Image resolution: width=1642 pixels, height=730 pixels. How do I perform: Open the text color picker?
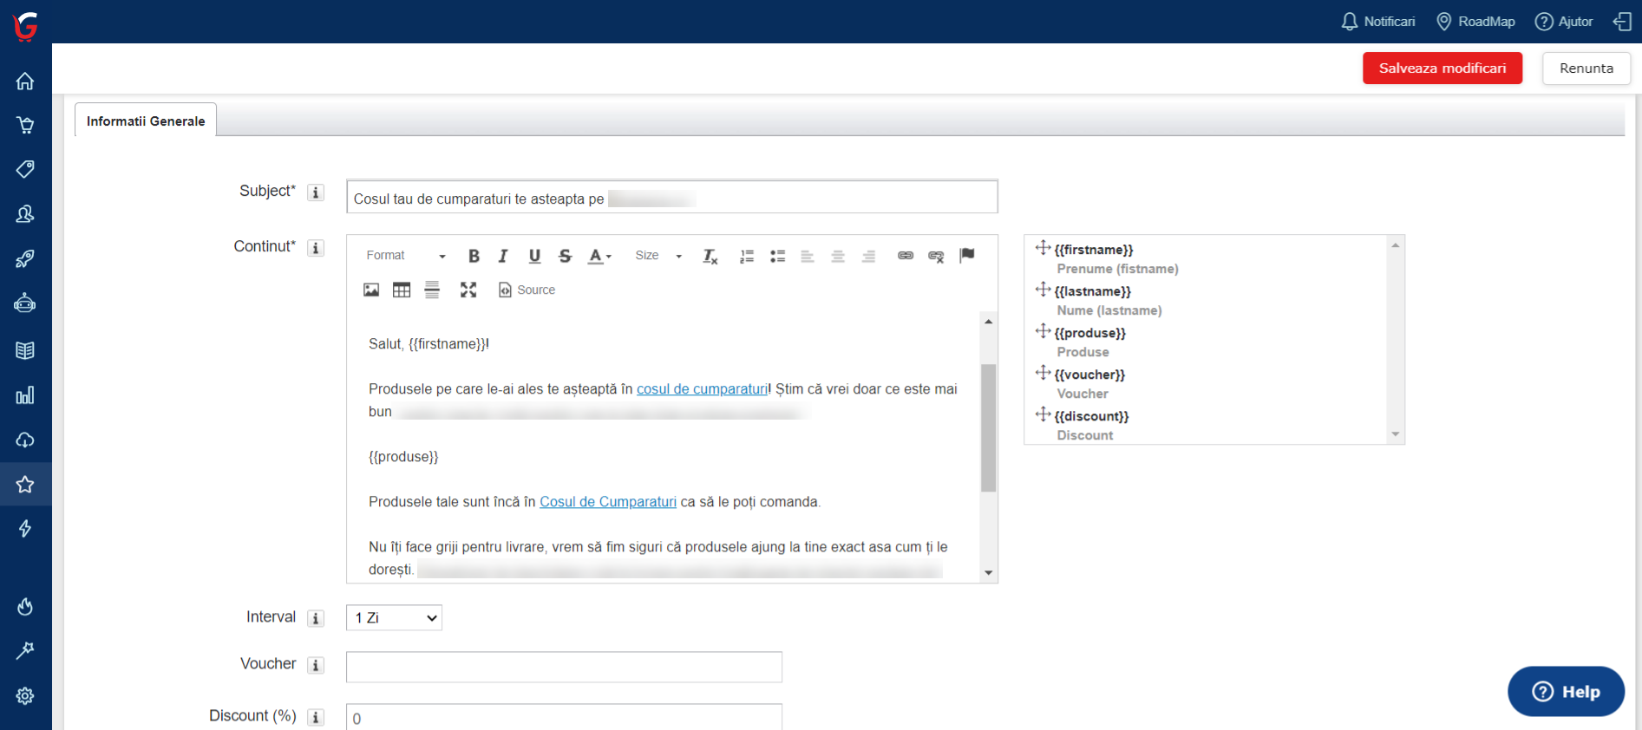click(599, 256)
